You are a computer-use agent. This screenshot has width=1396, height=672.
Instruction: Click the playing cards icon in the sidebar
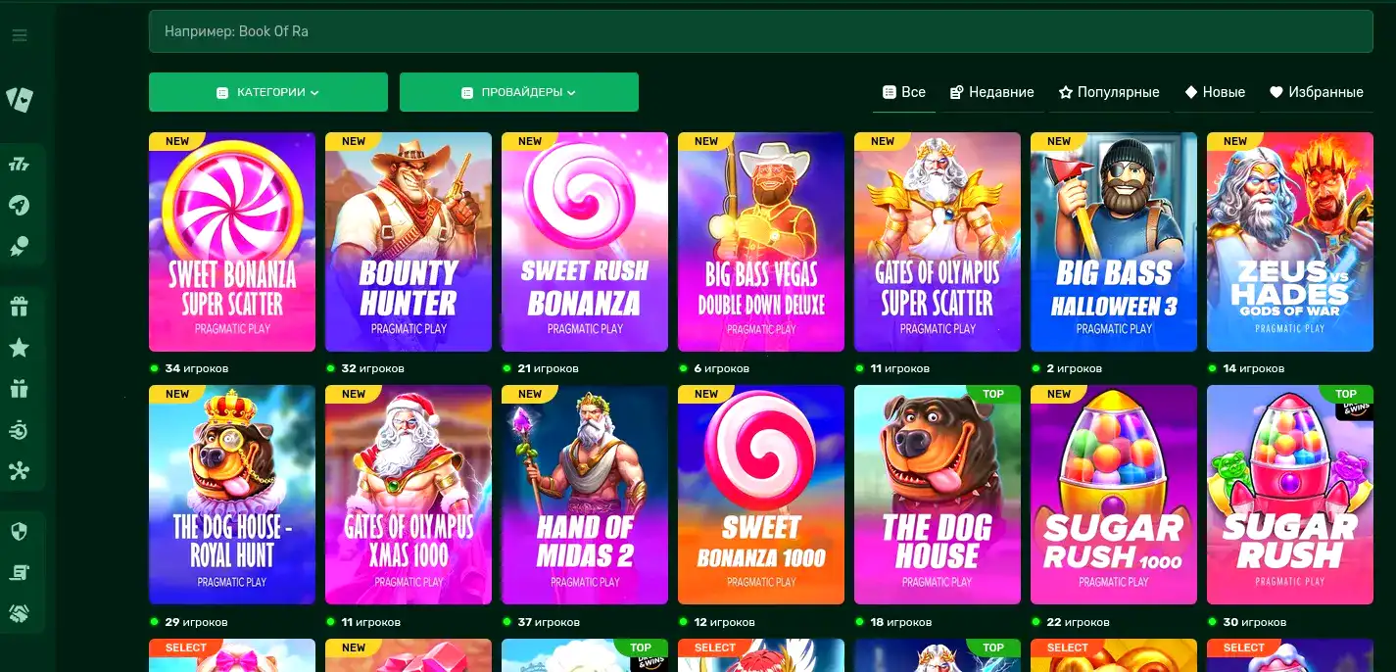[x=20, y=99]
